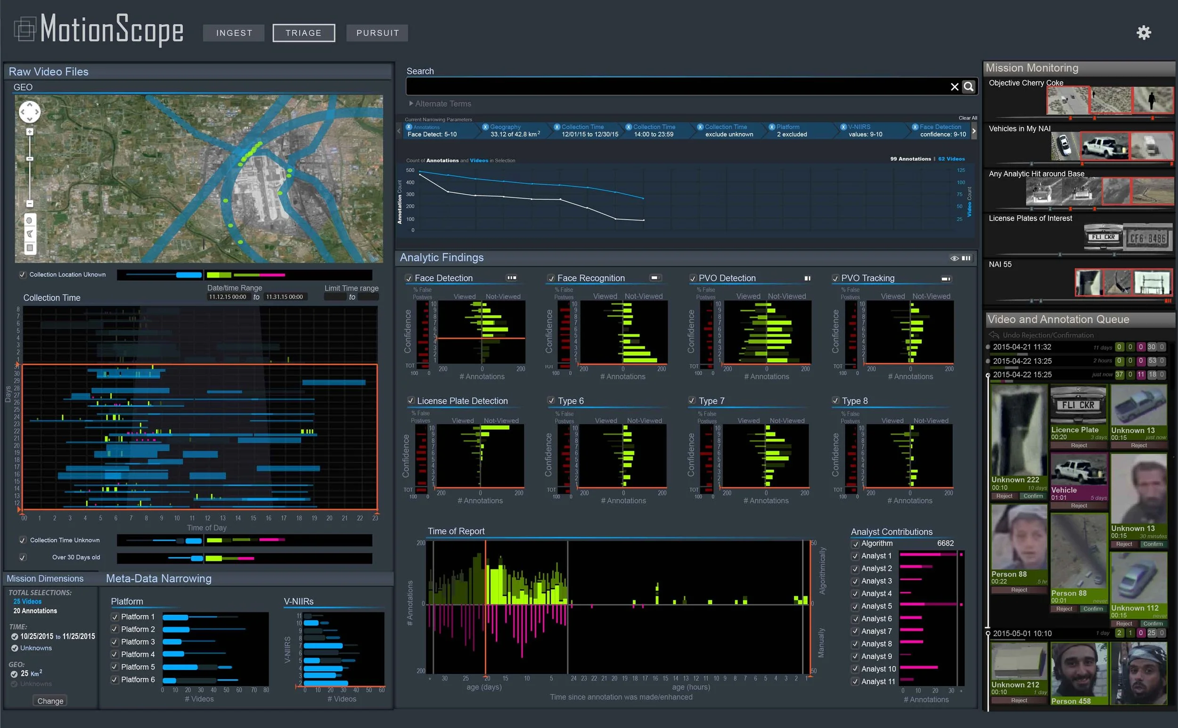This screenshot has height=728, width=1178.
Task: Confirm the Unknown 222 annotation
Action: point(1033,496)
